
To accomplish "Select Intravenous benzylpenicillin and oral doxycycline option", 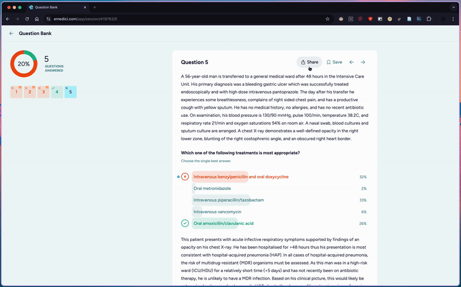I will (x=241, y=177).
